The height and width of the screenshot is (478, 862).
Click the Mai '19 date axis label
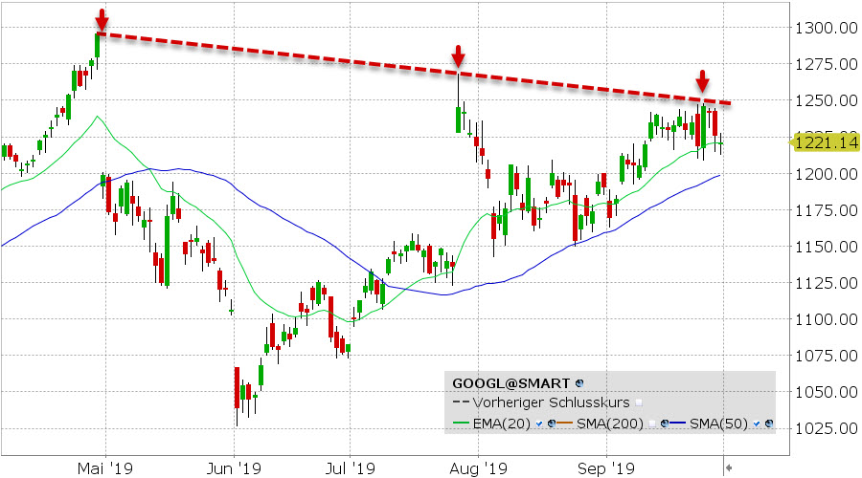tap(105, 468)
